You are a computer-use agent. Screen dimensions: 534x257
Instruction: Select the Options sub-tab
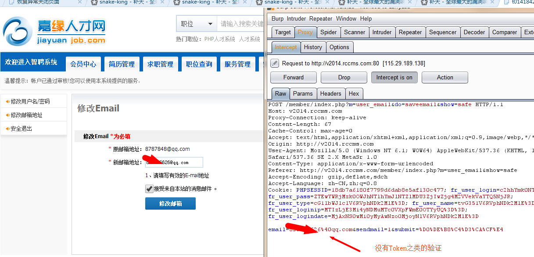tap(339, 47)
